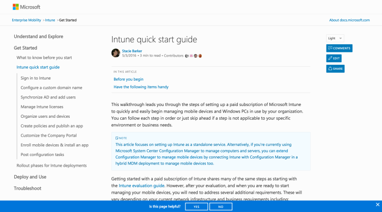
Task: Click the second contributor avatar icon
Action: click(x=191, y=56)
